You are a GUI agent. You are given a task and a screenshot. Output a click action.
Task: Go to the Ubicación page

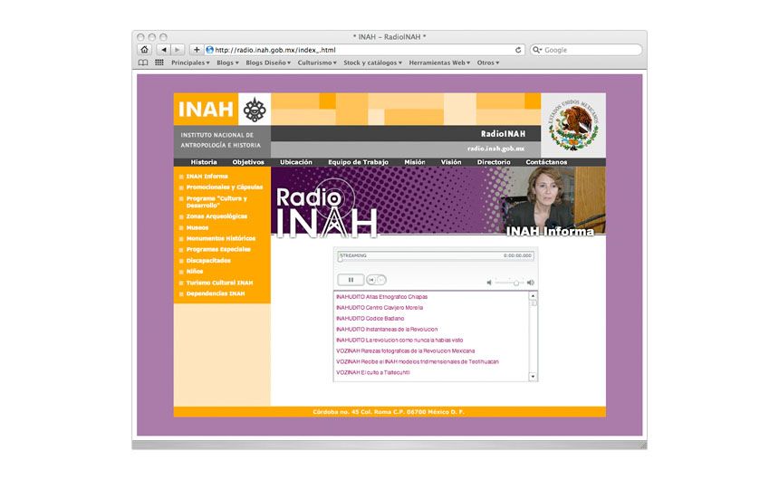pos(296,162)
